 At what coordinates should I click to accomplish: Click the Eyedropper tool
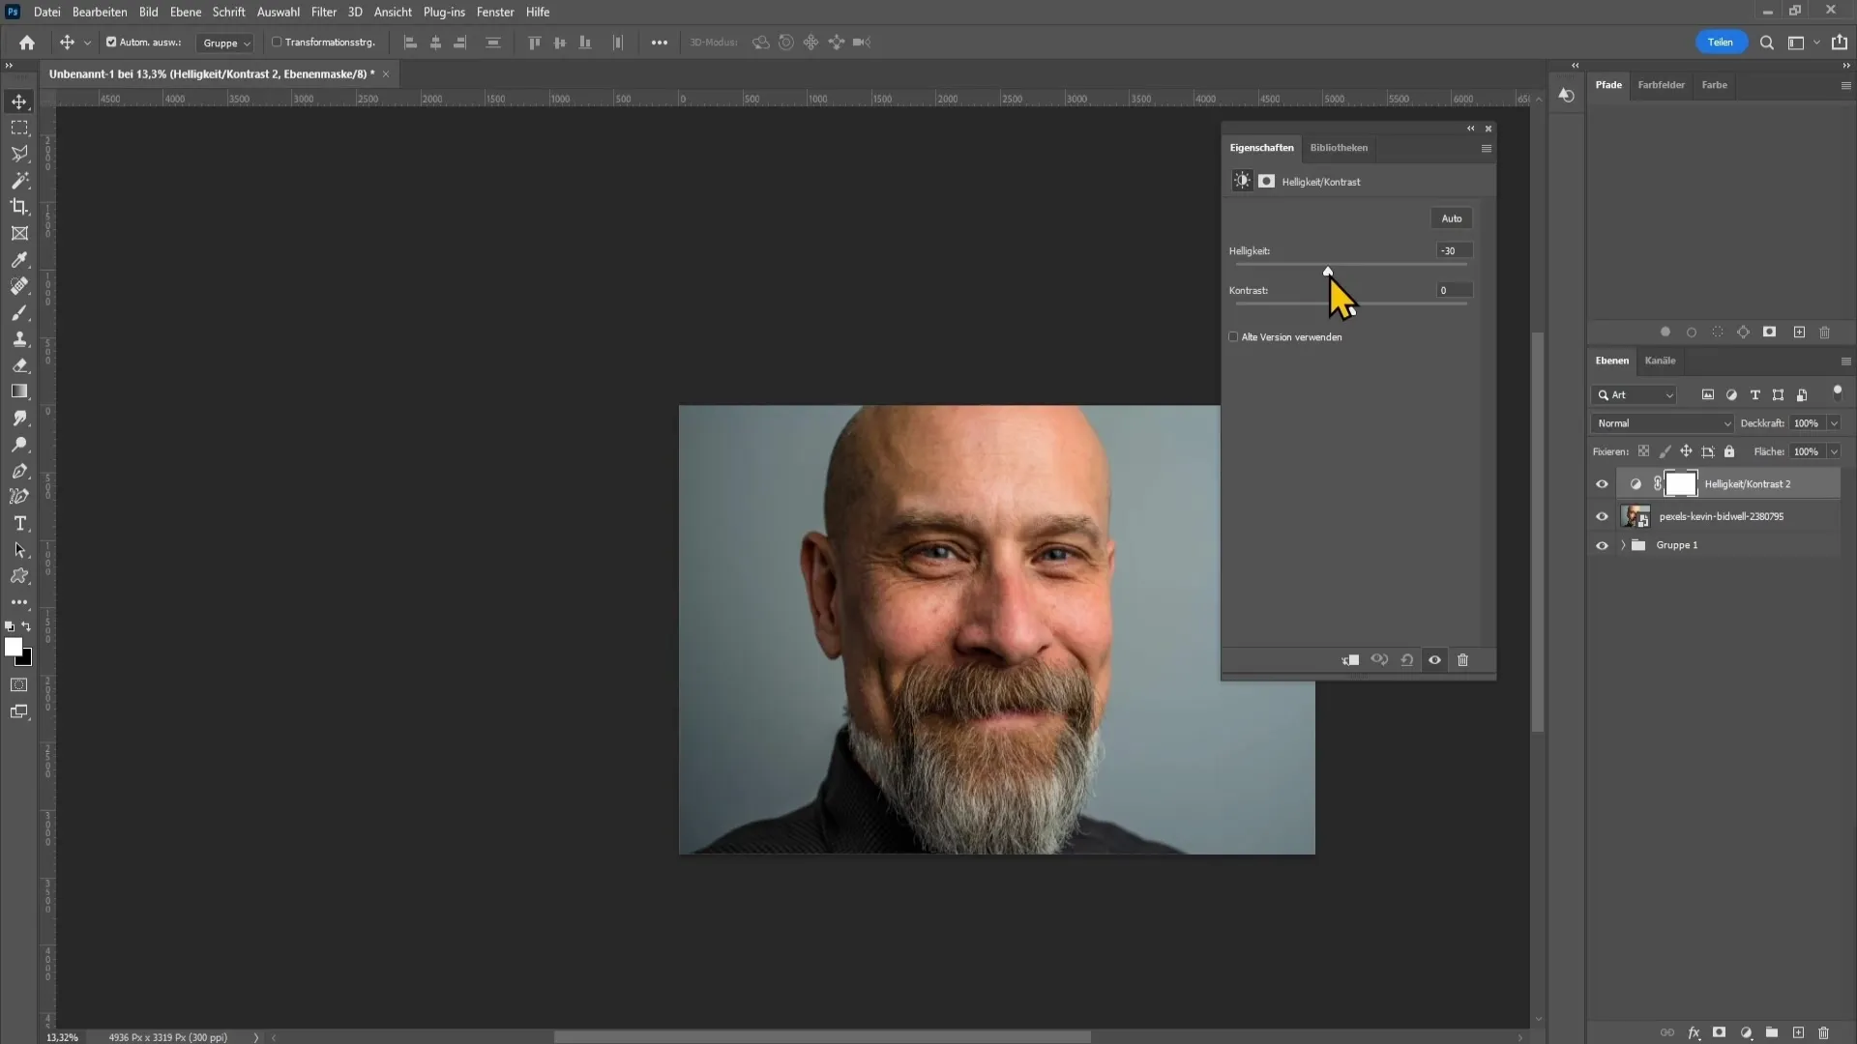[19, 260]
